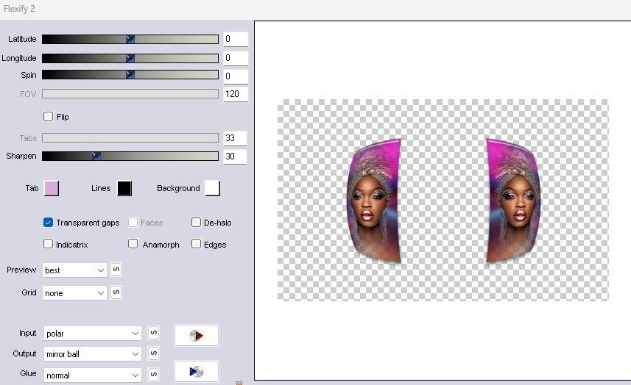Open the black Lines color swatch
Image resolution: width=631 pixels, height=385 pixels.
pyautogui.click(x=124, y=188)
